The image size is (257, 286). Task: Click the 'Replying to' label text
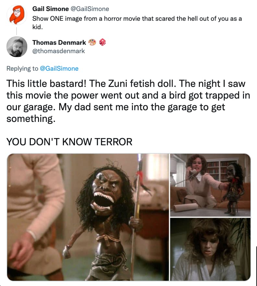point(22,68)
